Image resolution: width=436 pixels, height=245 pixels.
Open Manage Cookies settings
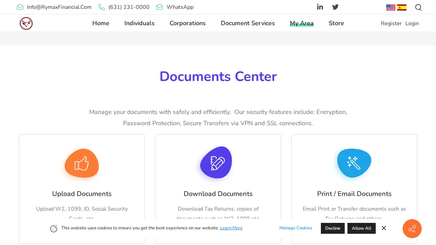296,228
